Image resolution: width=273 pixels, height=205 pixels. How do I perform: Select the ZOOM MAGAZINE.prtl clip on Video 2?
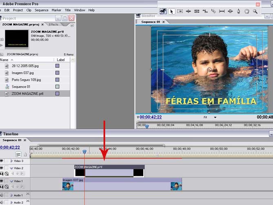[109, 170]
